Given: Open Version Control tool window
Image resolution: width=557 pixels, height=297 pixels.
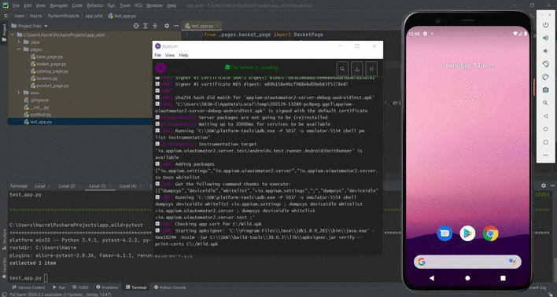Looking at the screenshot, I should coord(29,288).
